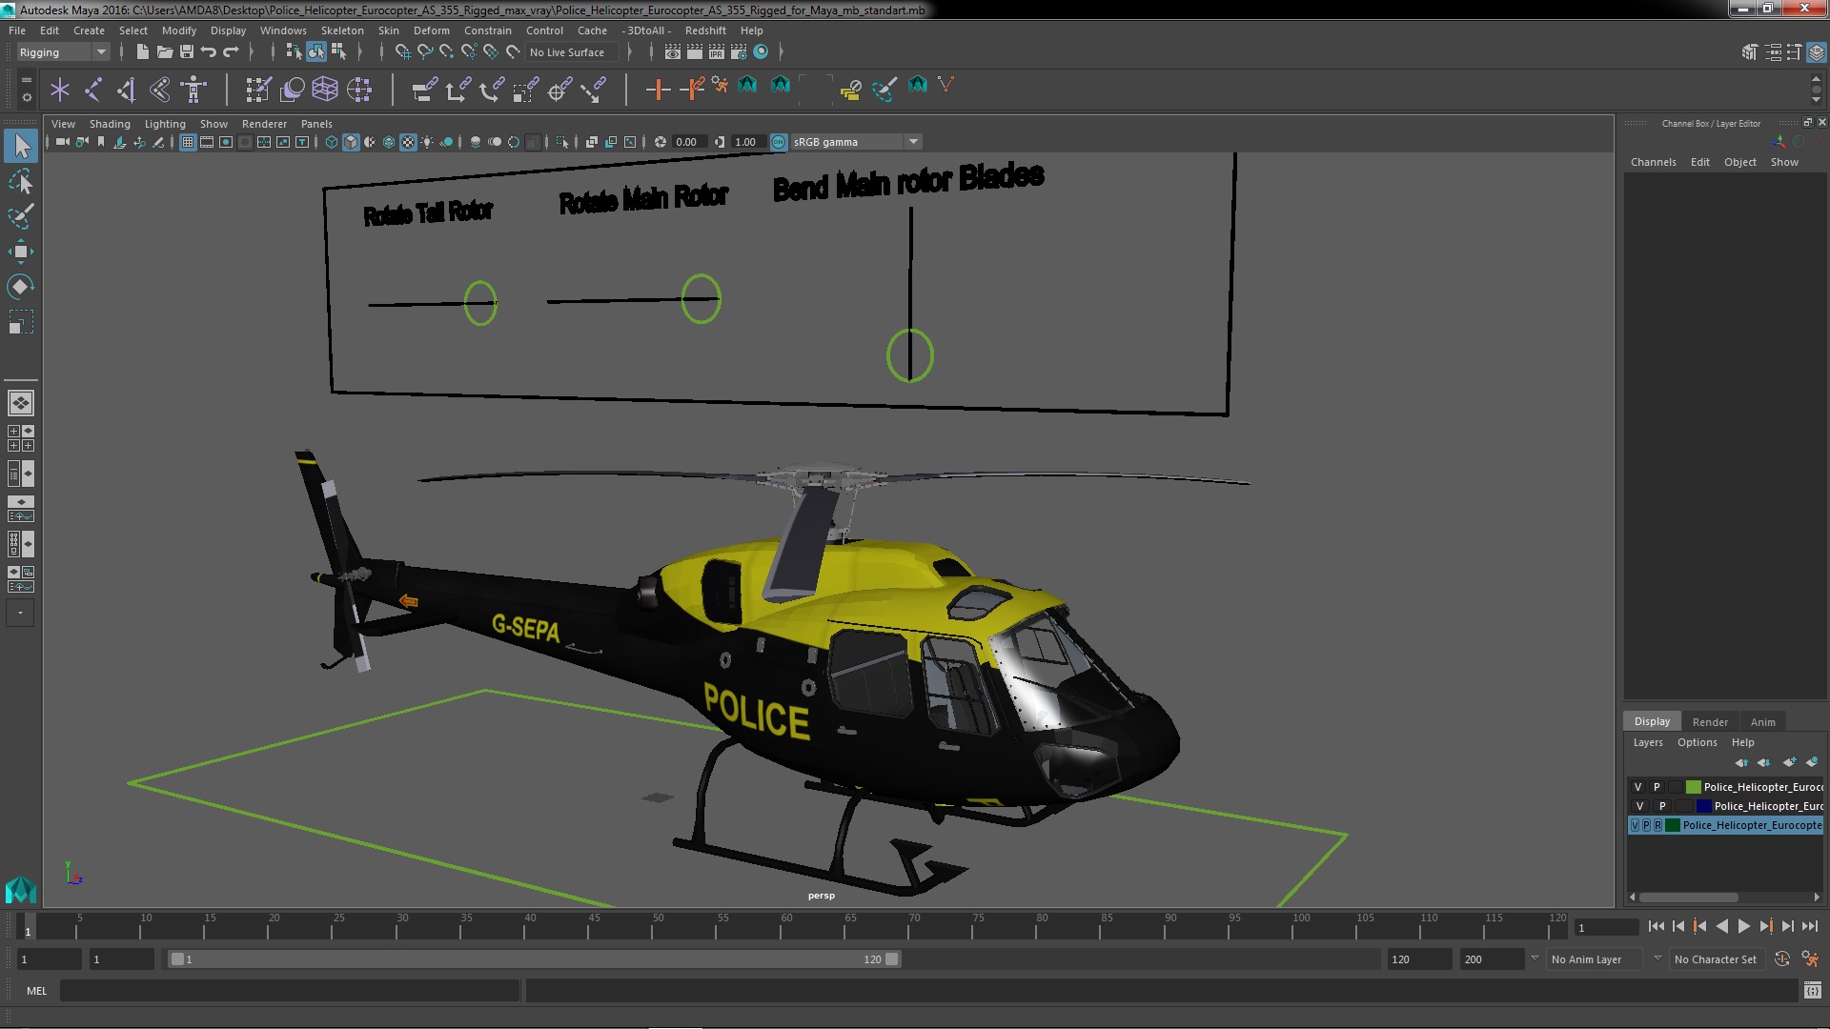Image resolution: width=1830 pixels, height=1029 pixels.
Task: Open the Rigging menu set dropdown
Action: (63, 52)
